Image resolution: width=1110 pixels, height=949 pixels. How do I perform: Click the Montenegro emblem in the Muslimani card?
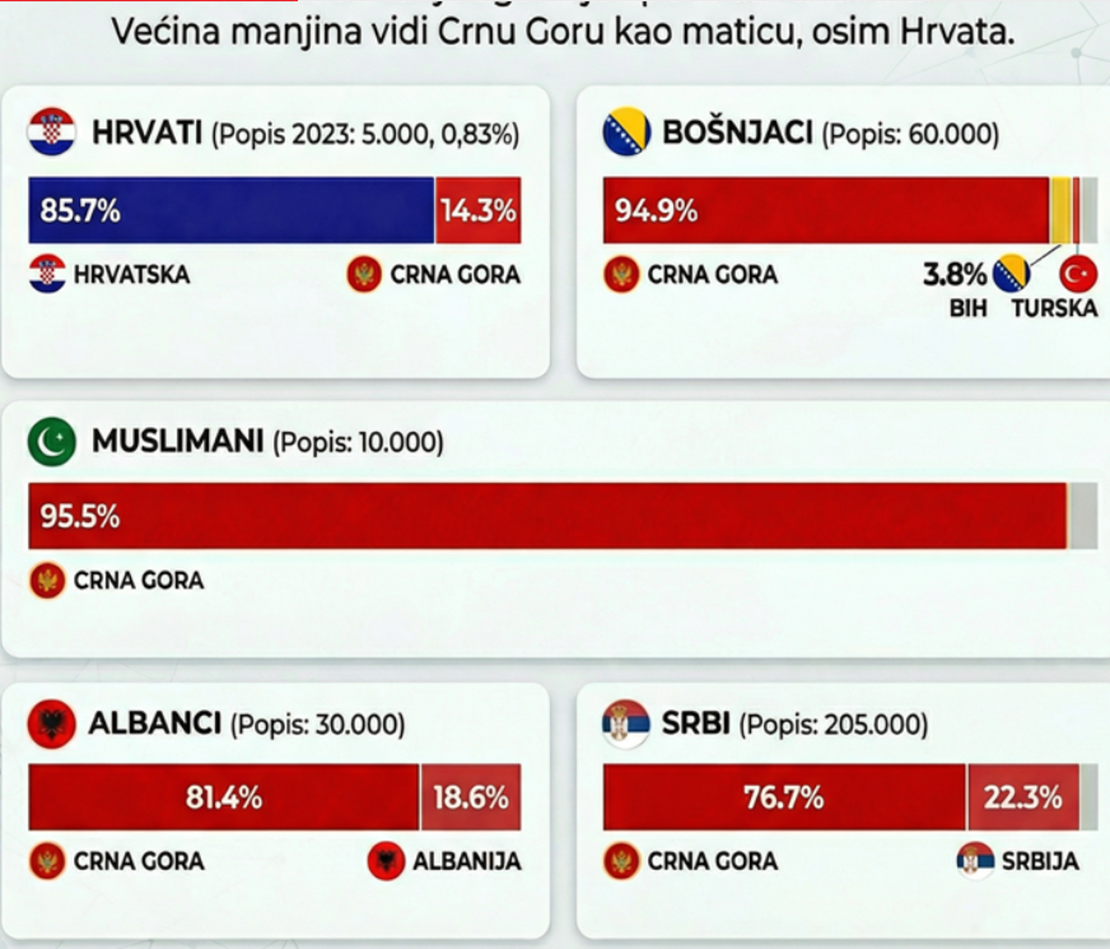tap(47, 581)
